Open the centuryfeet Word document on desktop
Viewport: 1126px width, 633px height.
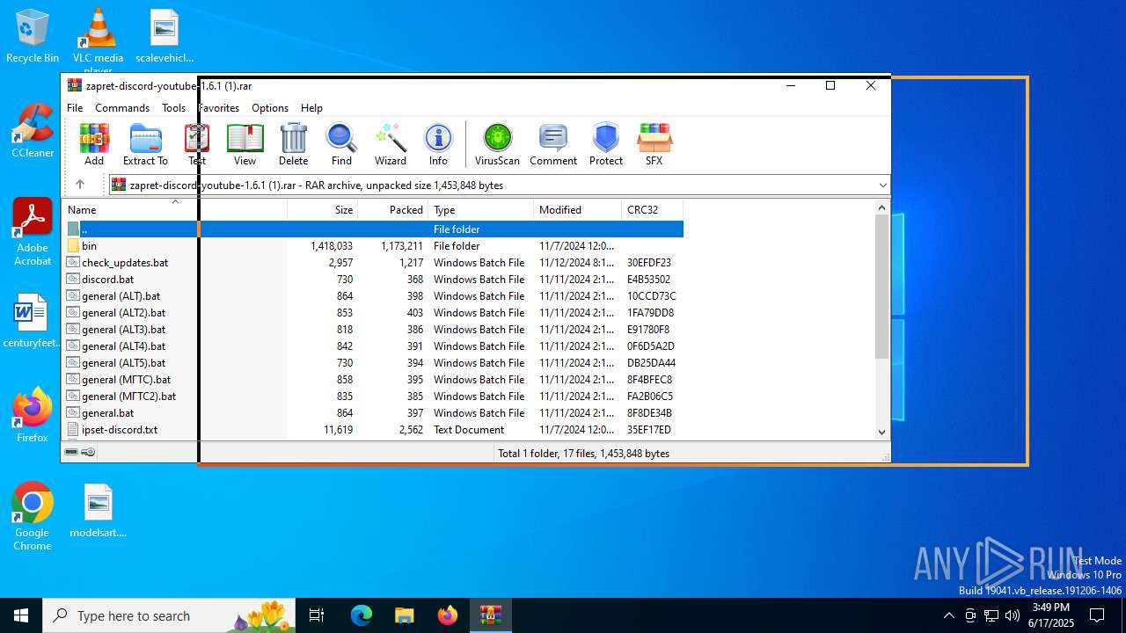click(x=33, y=321)
